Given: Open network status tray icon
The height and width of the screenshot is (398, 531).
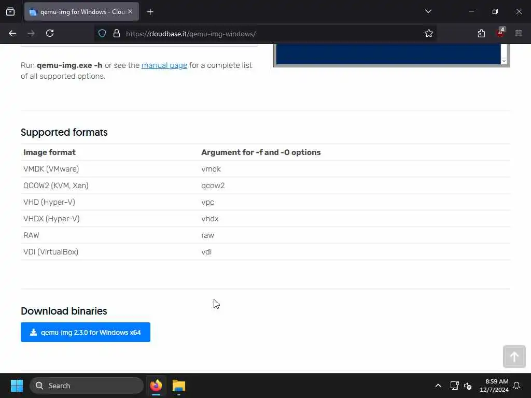Looking at the screenshot, I should (x=454, y=386).
